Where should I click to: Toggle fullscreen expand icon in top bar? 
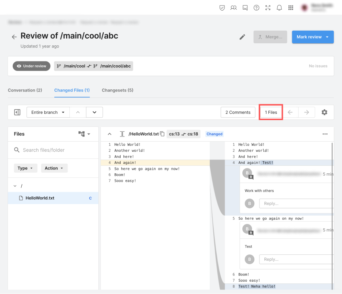pos(268,8)
